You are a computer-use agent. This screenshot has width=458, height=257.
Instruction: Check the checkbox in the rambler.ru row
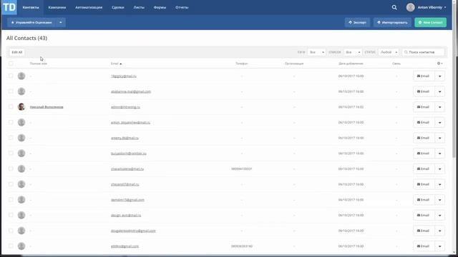pyautogui.click(x=11, y=153)
